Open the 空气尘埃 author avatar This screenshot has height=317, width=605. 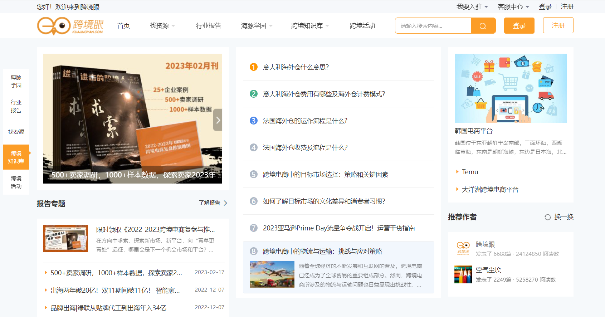point(463,274)
